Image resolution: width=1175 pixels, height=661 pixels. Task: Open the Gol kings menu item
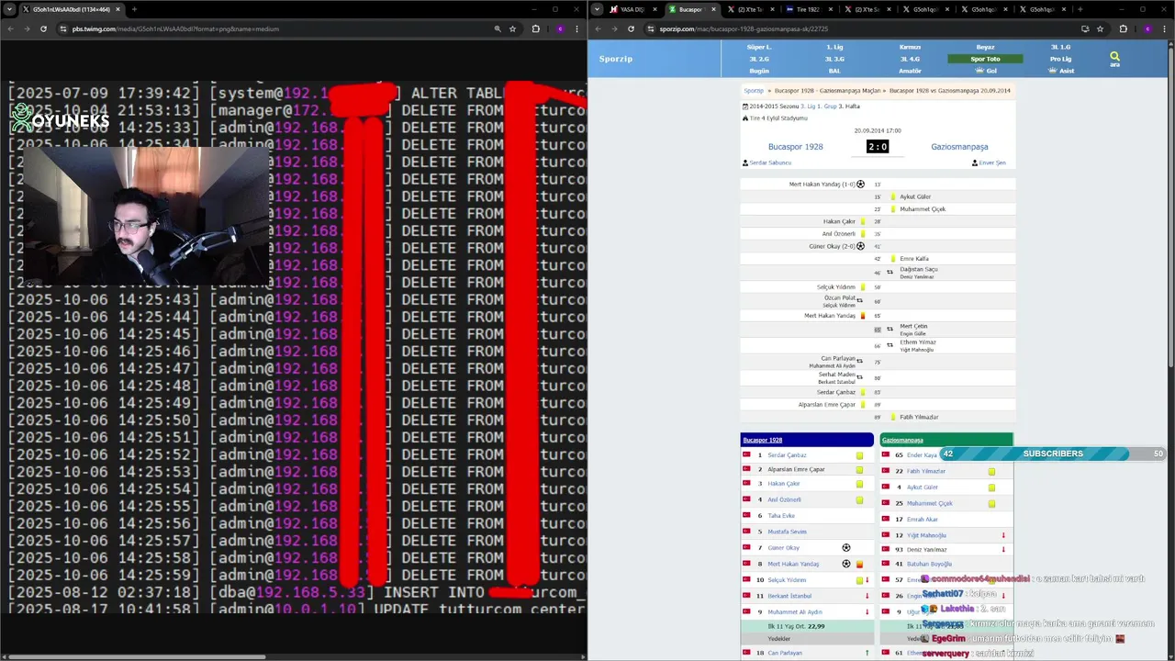point(986,71)
